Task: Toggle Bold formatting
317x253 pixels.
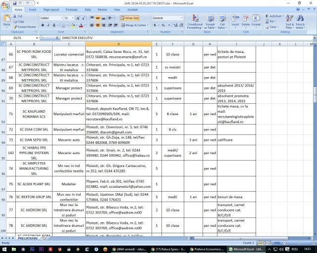Action: pos(43,25)
